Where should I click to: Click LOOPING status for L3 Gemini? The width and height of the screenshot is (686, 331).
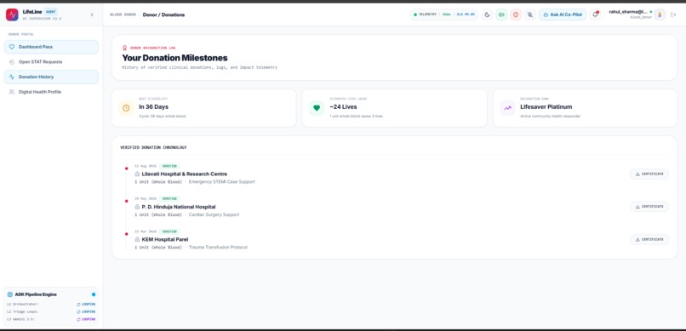[86, 320]
